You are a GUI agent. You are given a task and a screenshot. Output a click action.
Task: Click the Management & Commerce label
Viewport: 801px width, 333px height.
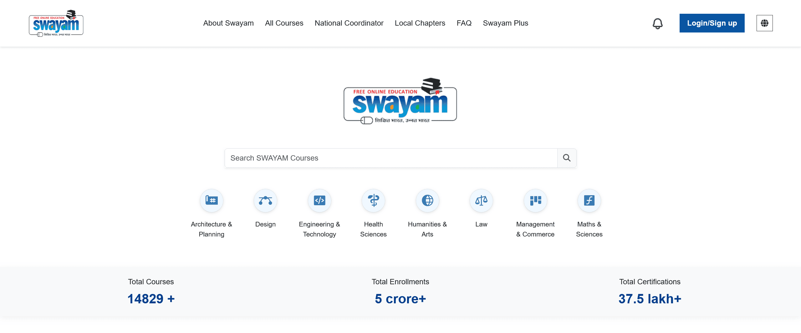535,229
